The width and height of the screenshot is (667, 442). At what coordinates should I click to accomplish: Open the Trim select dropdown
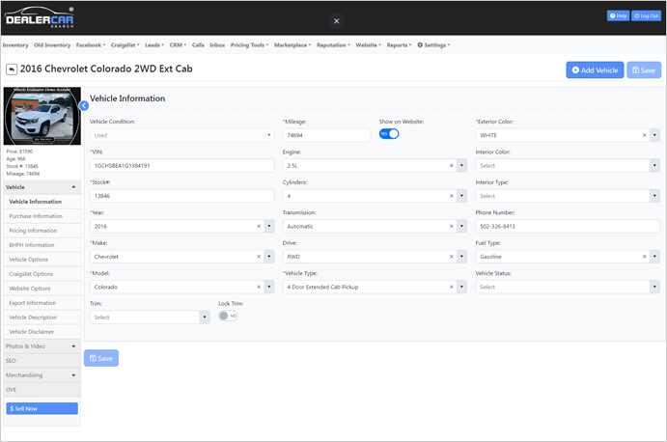coord(149,317)
